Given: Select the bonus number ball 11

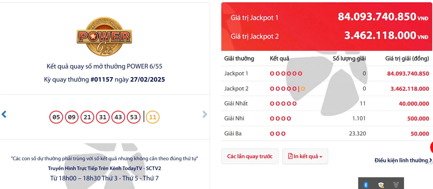Looking at the screenshot, I should [x=152, y=117].
